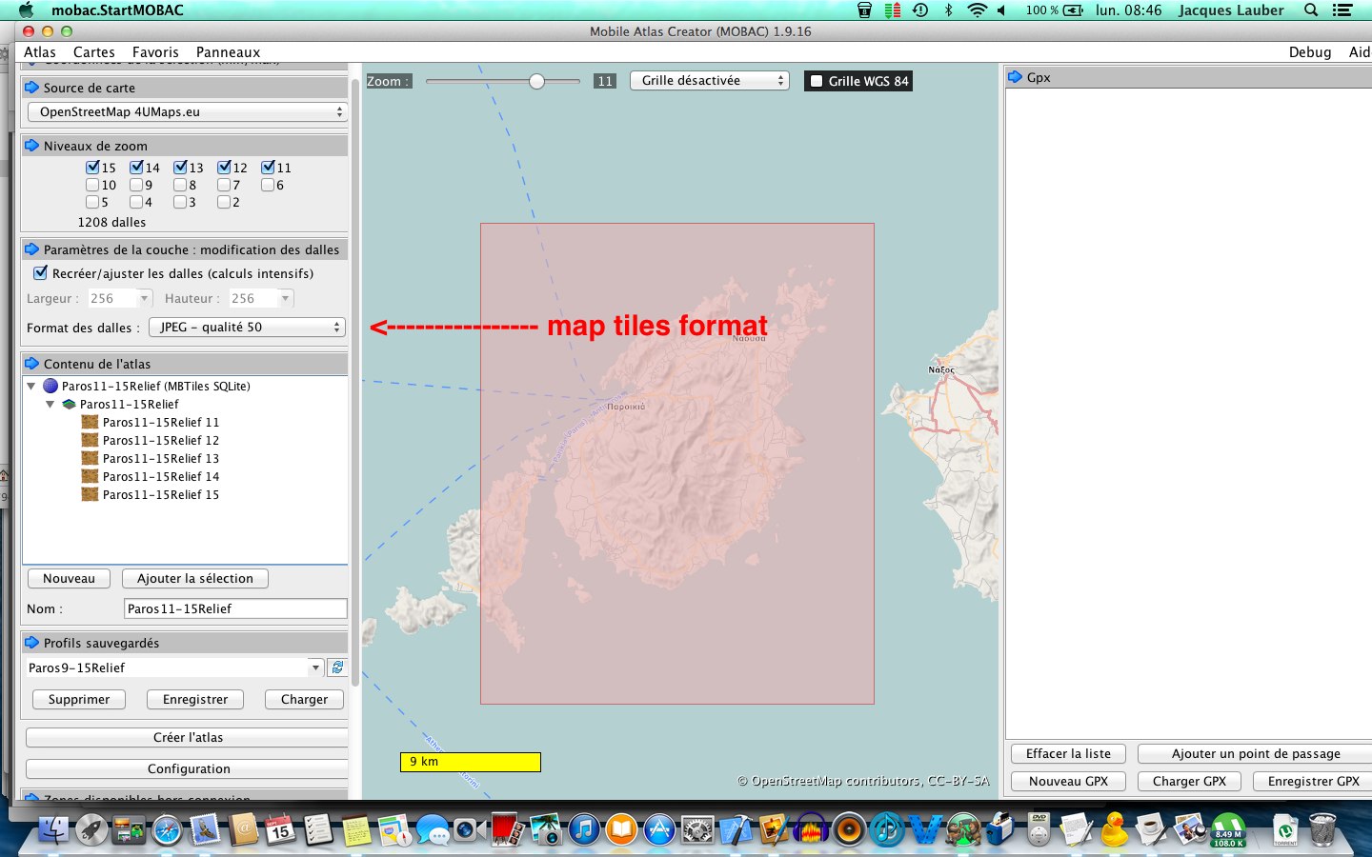This screenshot has width=1372, height=857.
Task: Open the Cartes menu
Action: [x=93, y=52]
